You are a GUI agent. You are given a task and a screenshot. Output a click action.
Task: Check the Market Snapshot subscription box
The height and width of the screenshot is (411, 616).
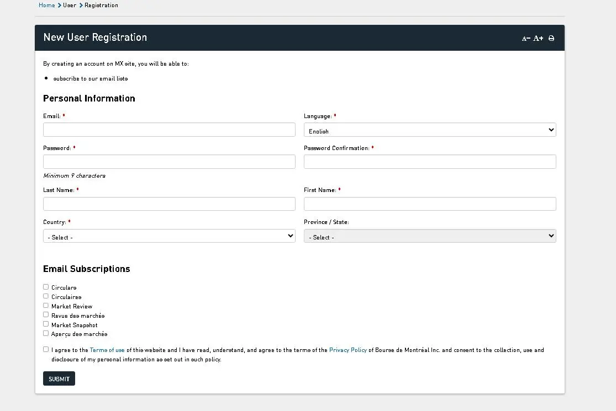(46, 324)
